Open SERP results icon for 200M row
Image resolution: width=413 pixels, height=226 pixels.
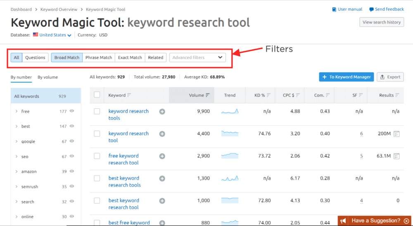[x=396, y=134]
